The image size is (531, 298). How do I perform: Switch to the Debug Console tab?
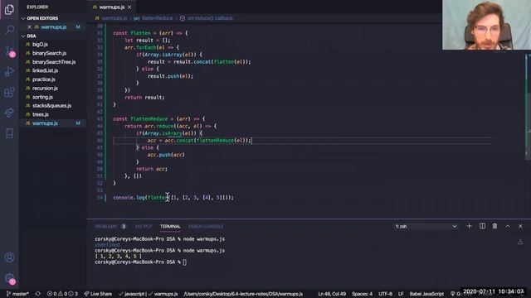[206, 226]
